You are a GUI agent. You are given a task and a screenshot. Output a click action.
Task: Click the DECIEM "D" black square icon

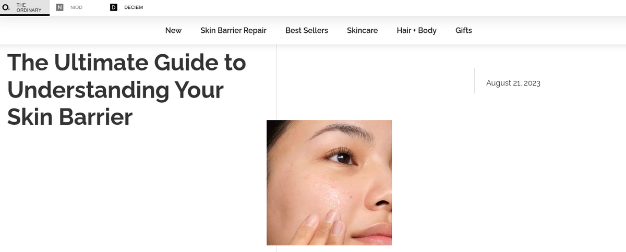pos(114,7)
